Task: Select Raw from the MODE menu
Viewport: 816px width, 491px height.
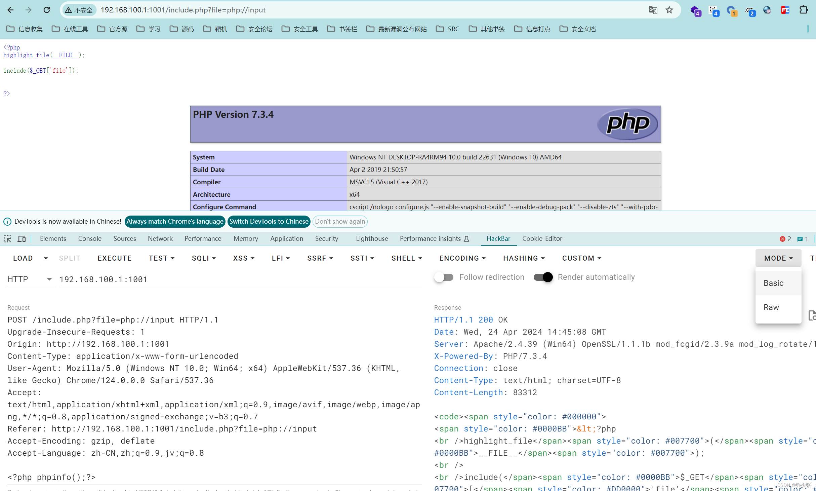Action: [x=771, y=307]
